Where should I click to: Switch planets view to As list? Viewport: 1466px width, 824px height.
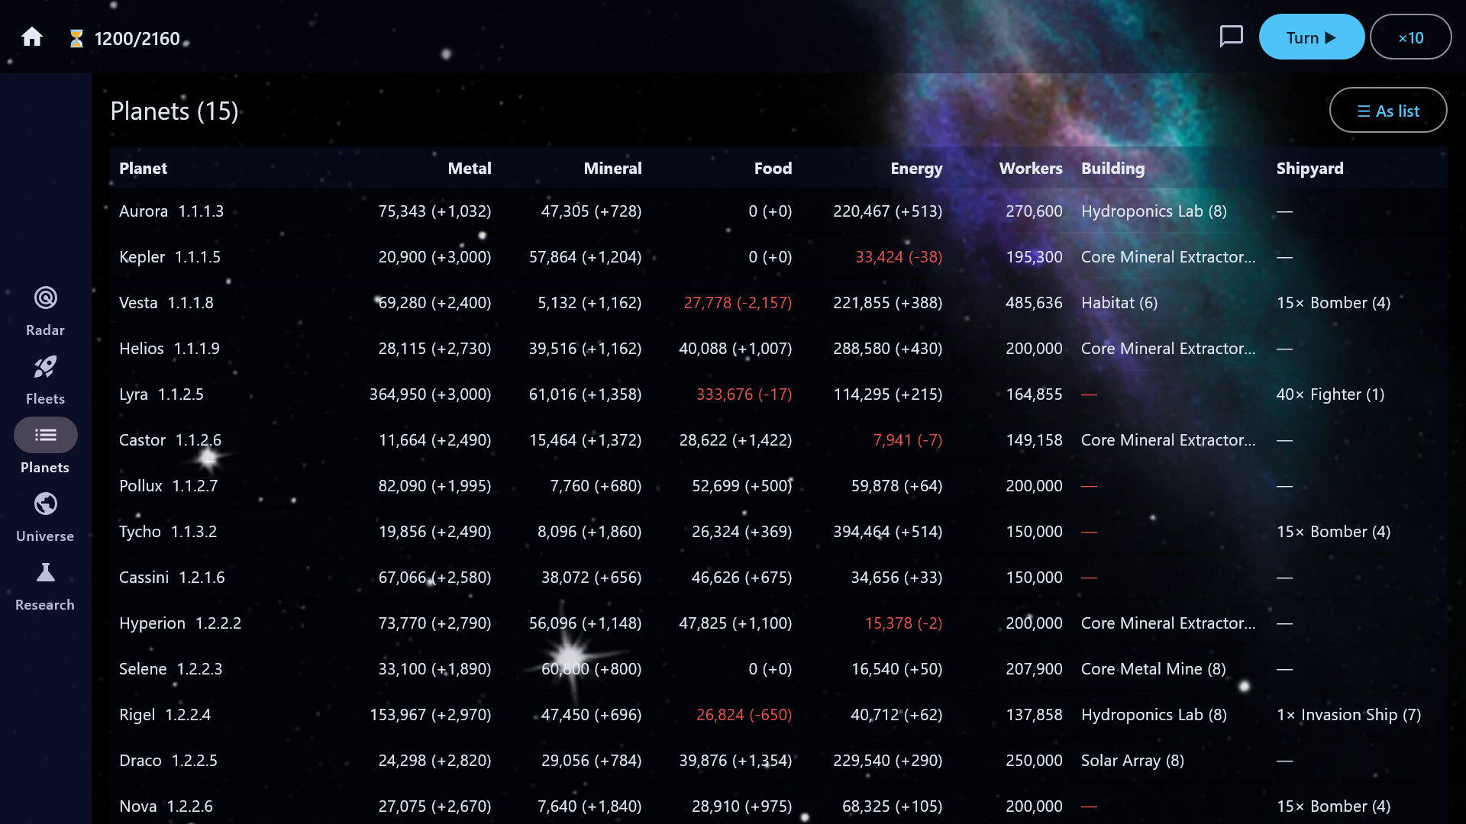[1387, 111]
